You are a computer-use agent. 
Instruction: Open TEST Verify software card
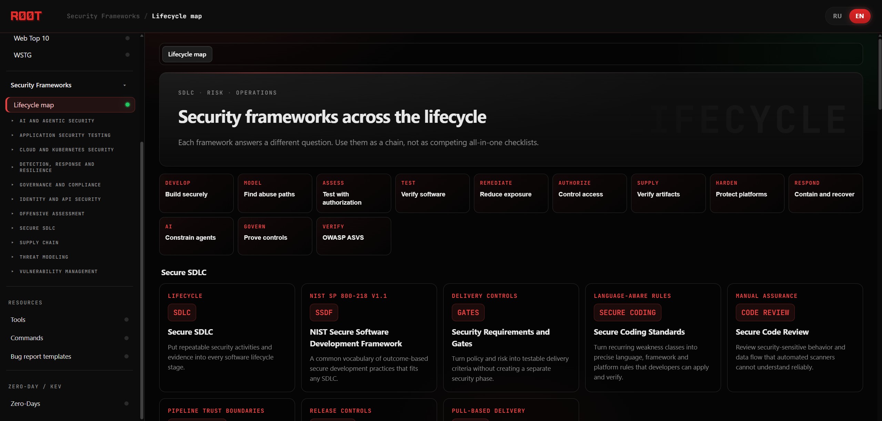coord(432,193)
